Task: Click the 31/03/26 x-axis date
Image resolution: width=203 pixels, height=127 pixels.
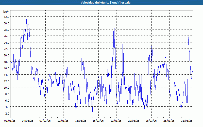Action: 187,121
